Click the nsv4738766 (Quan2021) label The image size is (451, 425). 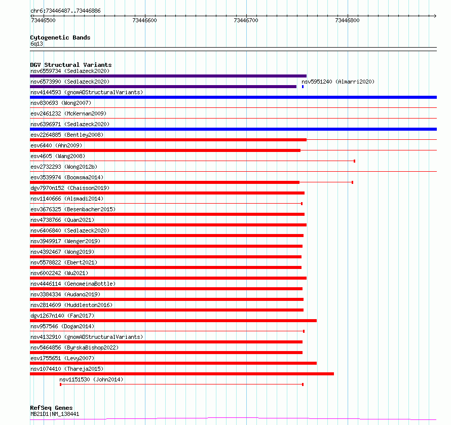point(62,220)
